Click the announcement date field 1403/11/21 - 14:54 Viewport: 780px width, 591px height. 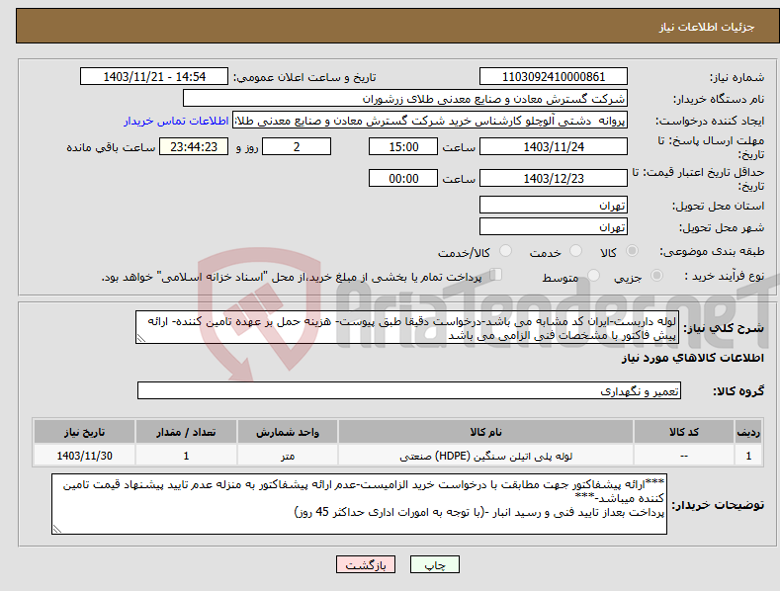[153, 77]
